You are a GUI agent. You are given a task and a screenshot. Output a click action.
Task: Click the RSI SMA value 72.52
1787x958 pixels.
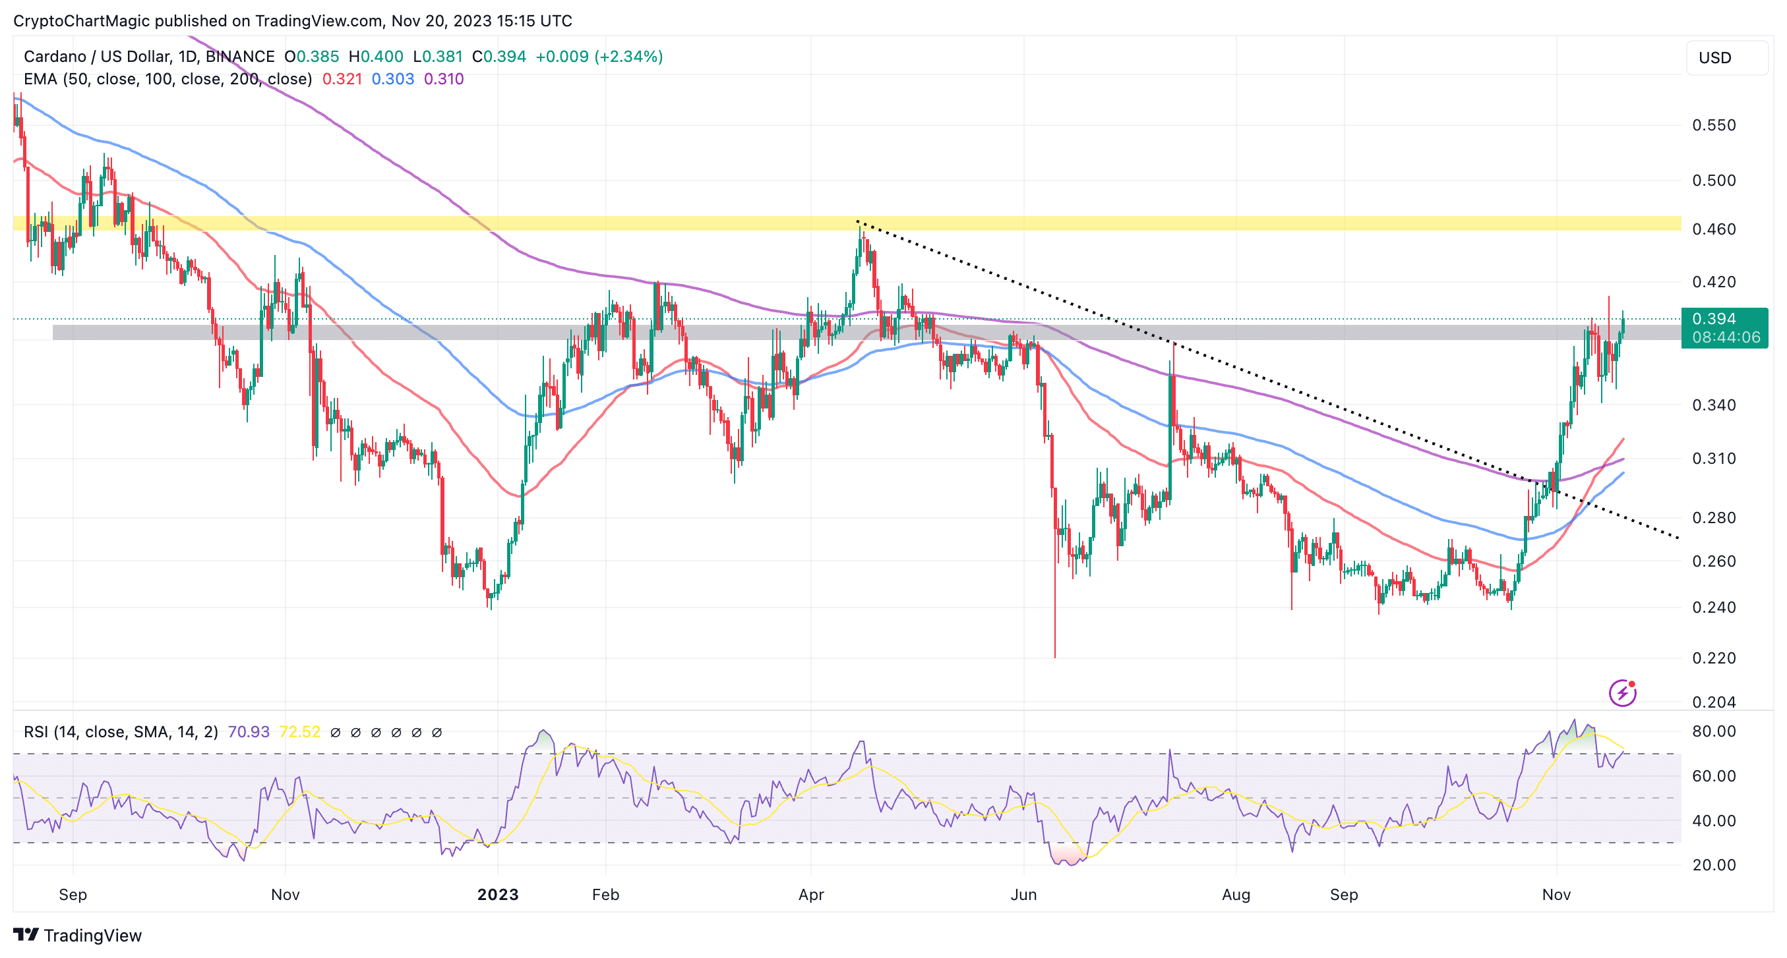click(x=299, y=732)
